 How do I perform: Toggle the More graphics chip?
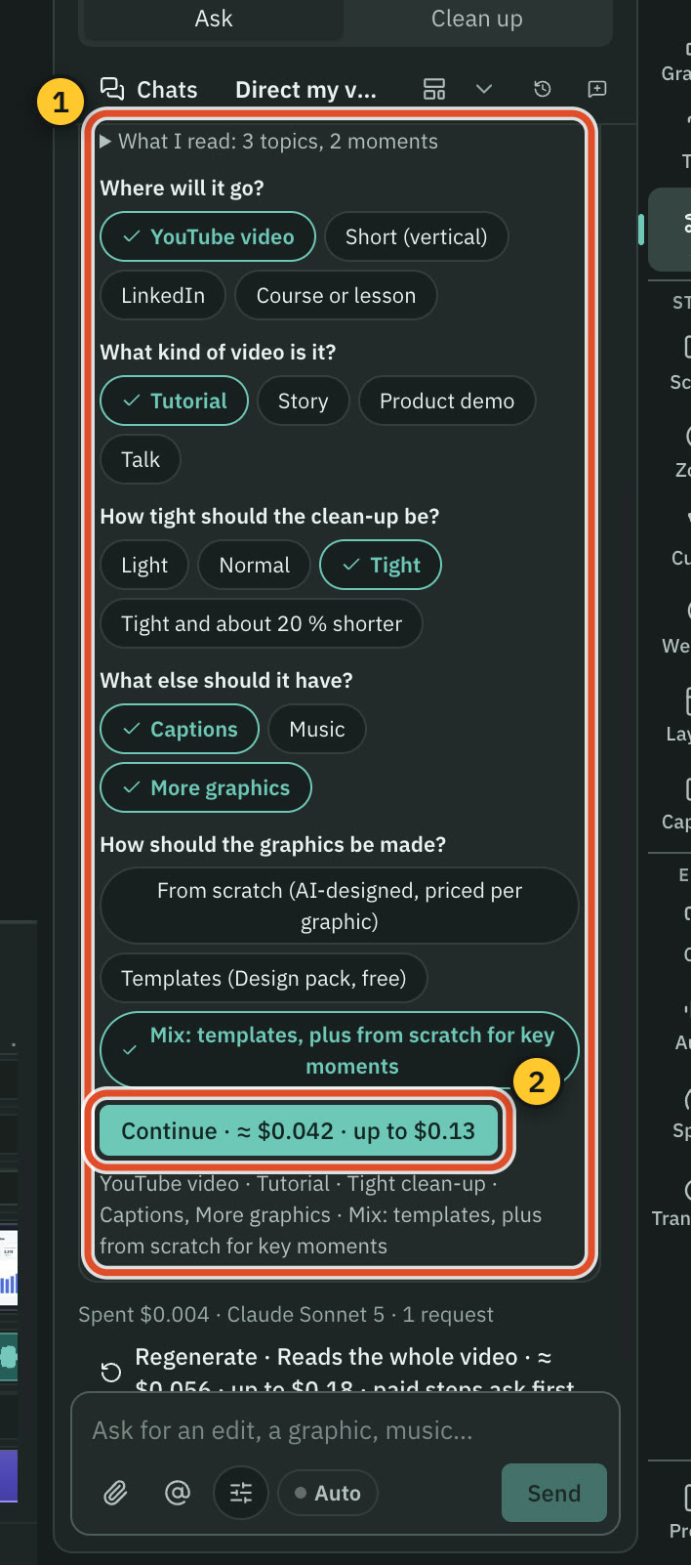(206, 788)
